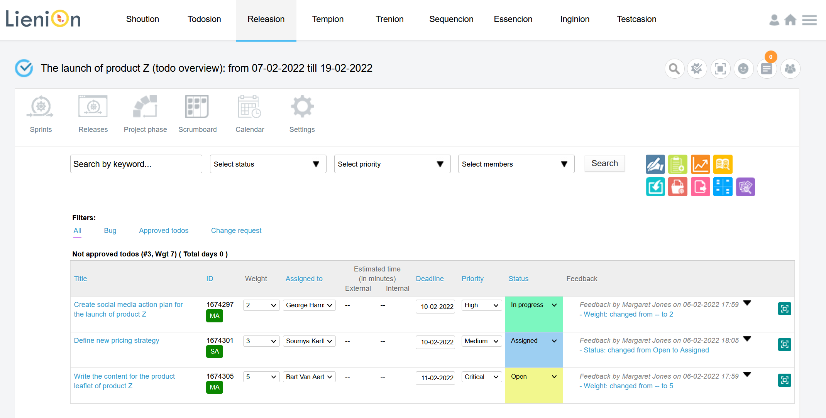Click the blue quadrant matrix icon
Image resolution: width=826 pixels, height=418 pixels.
(x=723, y=187)
